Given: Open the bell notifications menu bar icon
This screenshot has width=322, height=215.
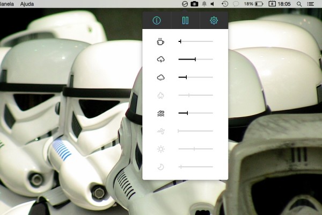Looking at the screenshot, I should pos(204,4).
